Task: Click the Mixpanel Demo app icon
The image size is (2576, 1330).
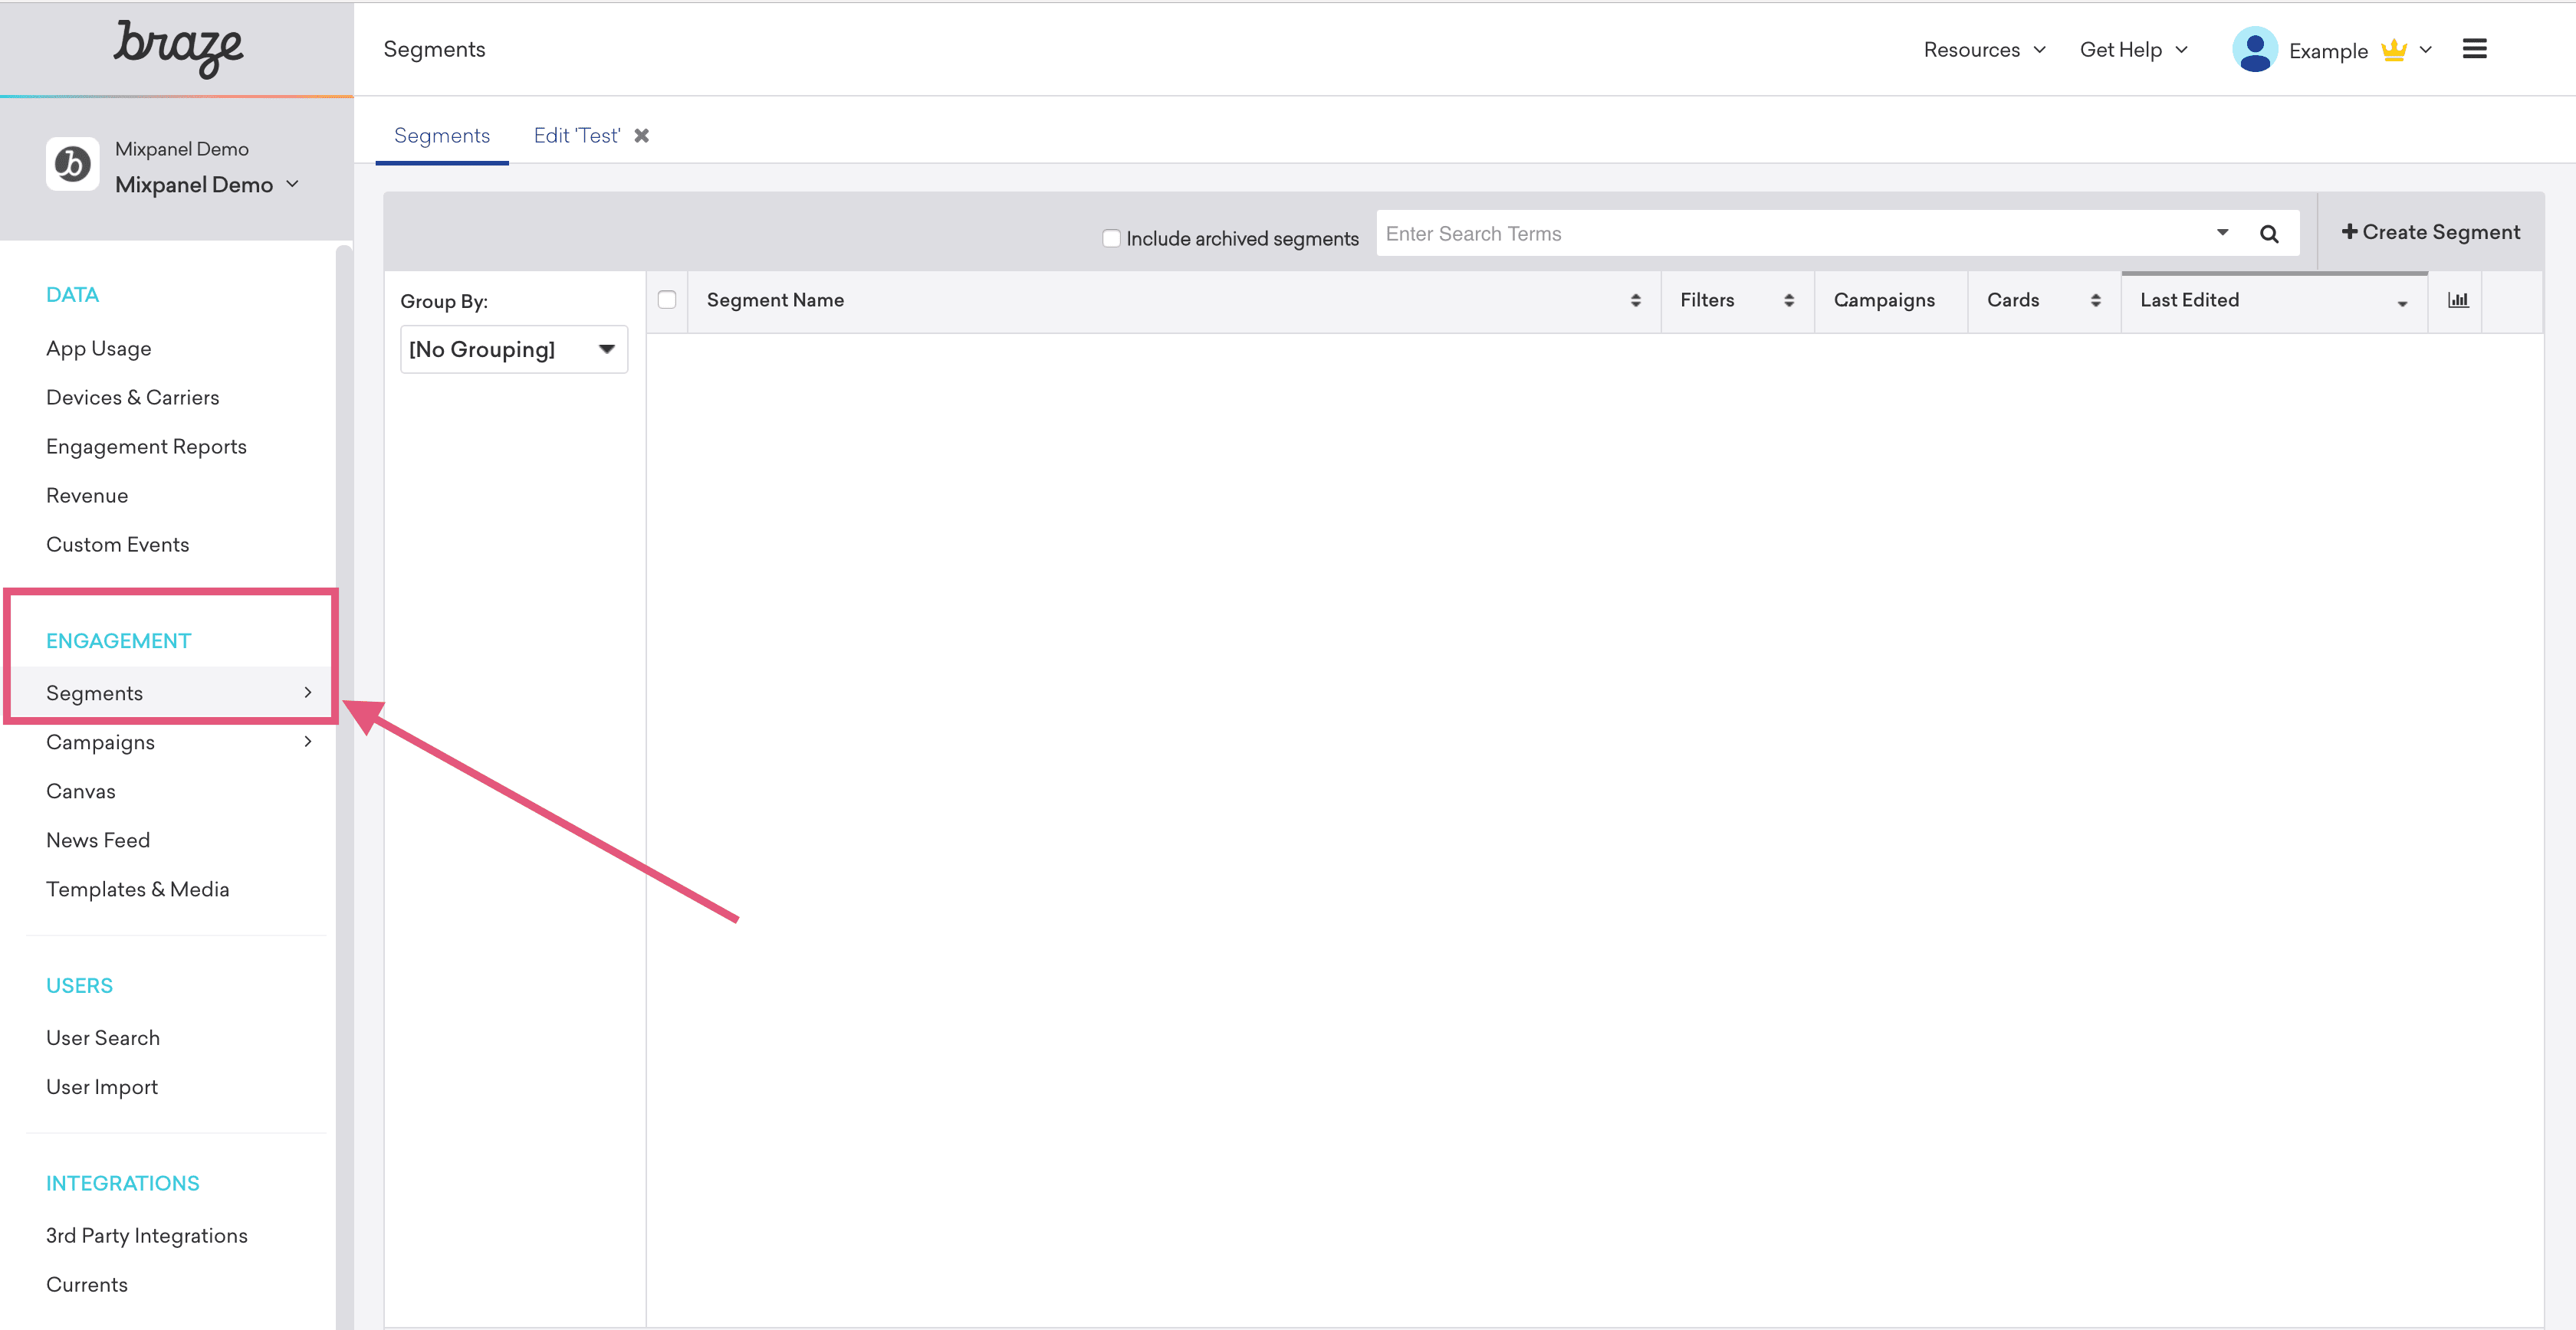Action: 72,164
